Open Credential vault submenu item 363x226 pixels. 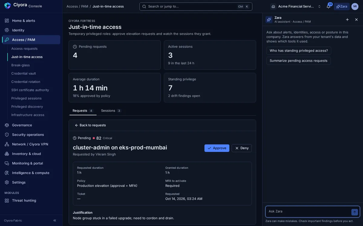[x=34, y=74]
